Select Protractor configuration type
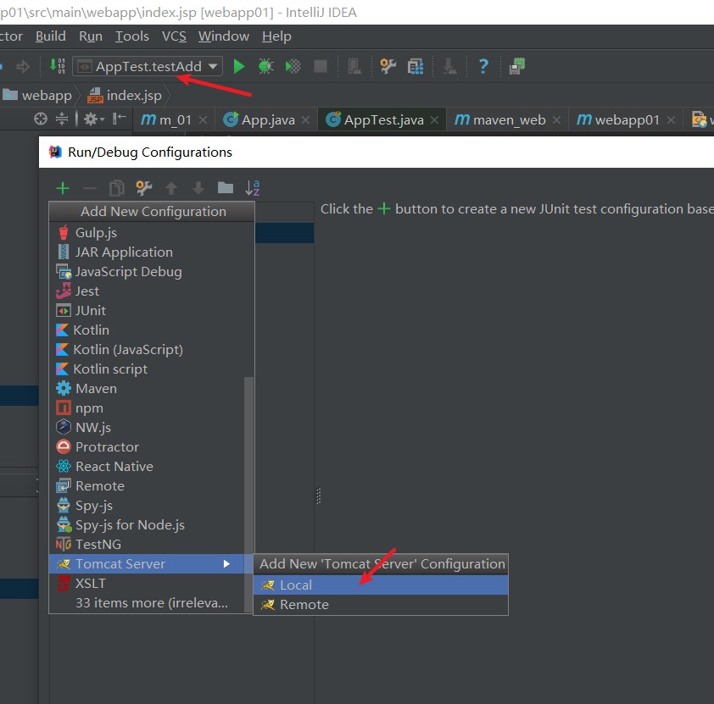The width and height of the screenshot is (714, 704). [x=147, y=447]
